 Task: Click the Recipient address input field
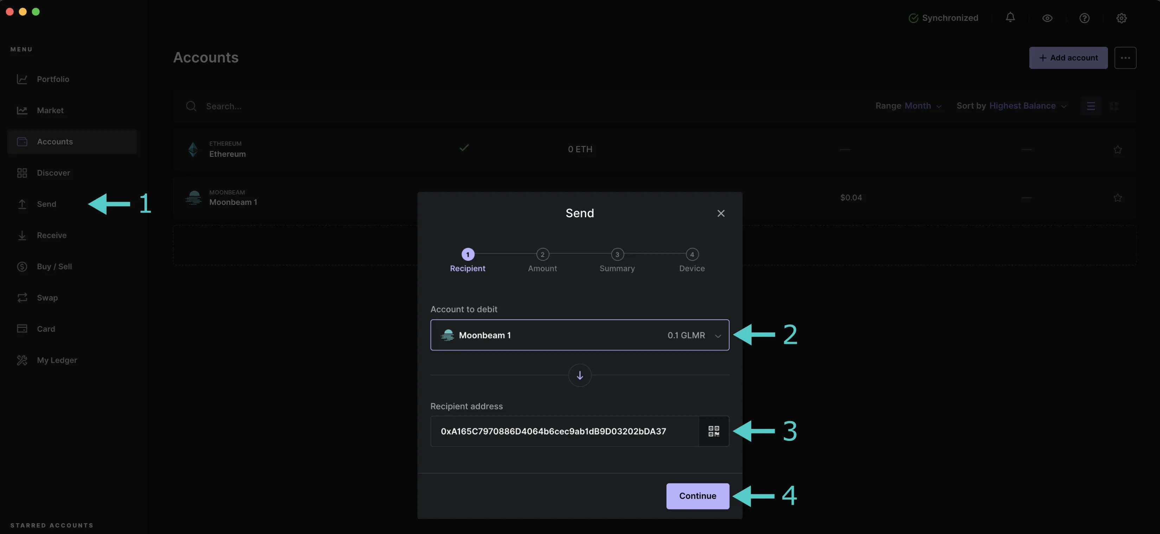553,431
